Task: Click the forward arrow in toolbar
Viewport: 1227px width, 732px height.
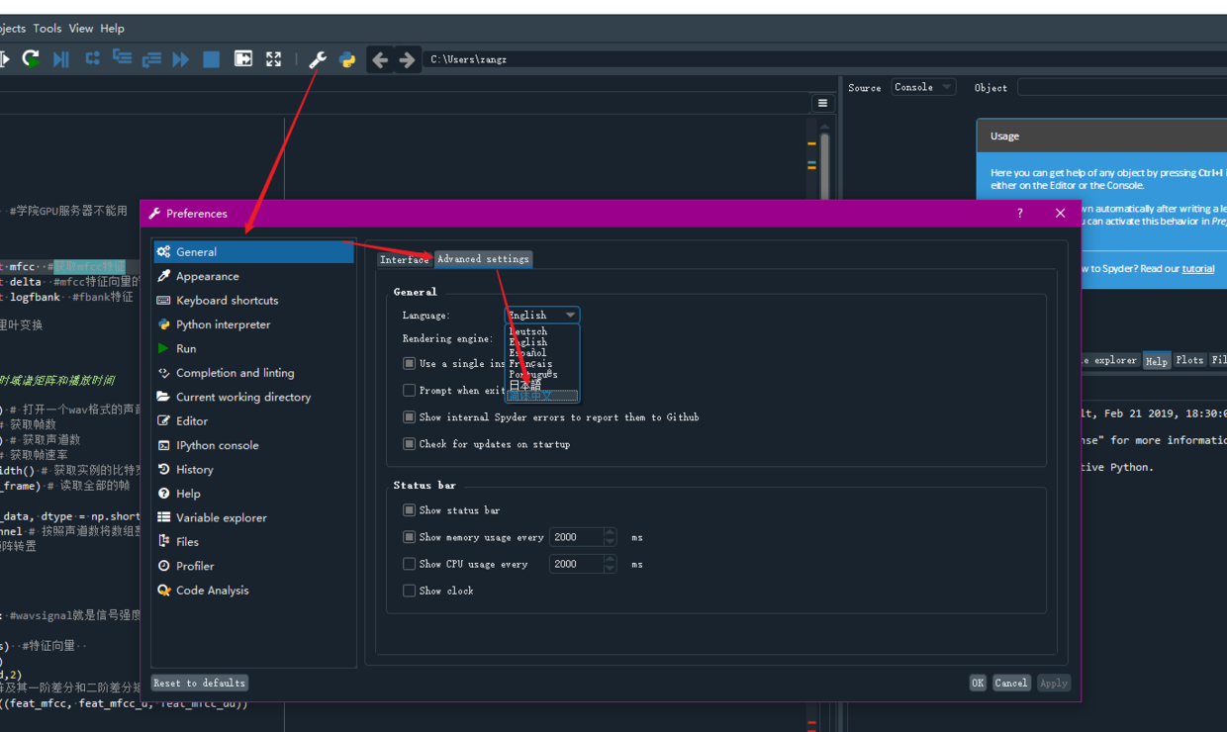Action: coord(407,59)
